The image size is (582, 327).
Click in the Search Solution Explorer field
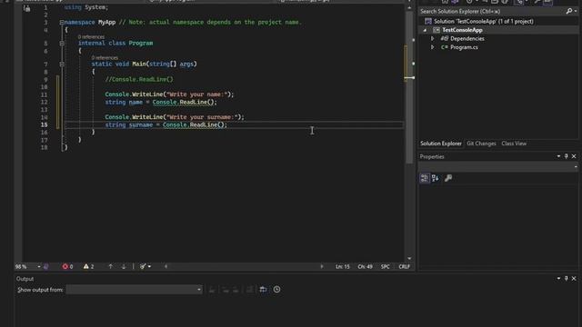click(492, 12)
